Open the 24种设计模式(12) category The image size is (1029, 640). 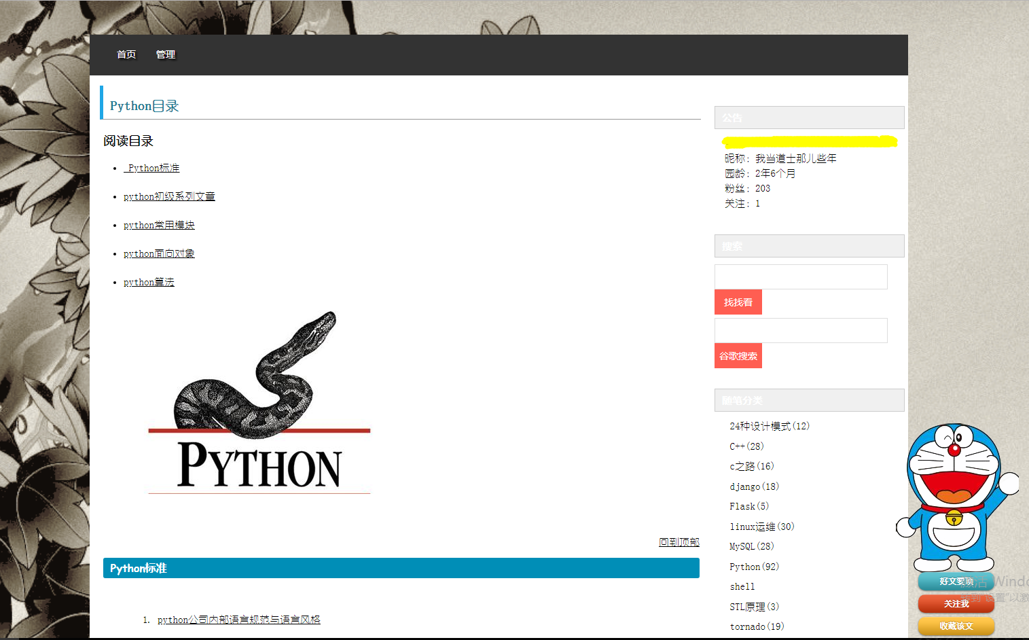point(770,426)
